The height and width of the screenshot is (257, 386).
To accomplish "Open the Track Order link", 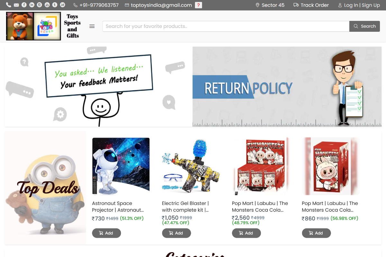I will tap(311, 5).
